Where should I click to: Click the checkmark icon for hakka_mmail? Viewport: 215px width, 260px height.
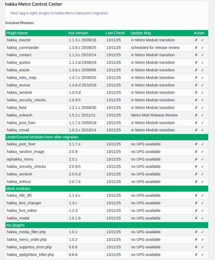tap(202, 130)
